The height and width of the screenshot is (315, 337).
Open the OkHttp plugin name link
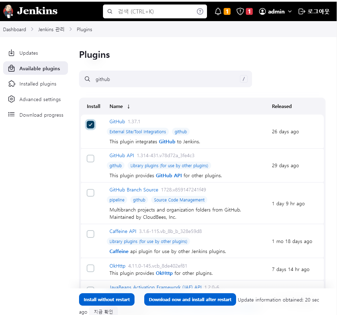pyautogui.click(x=117, y=266)
